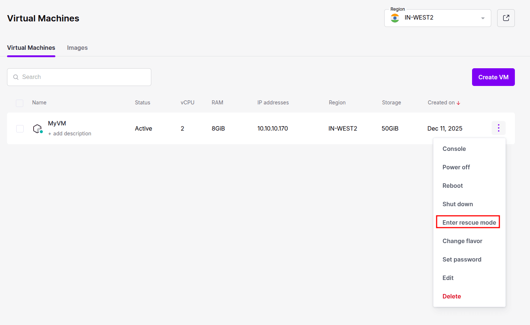Click the 10.10.10.170 IP address
This screenshot has height=325, width=530.
pyautogui.click(x=273, y=128)
